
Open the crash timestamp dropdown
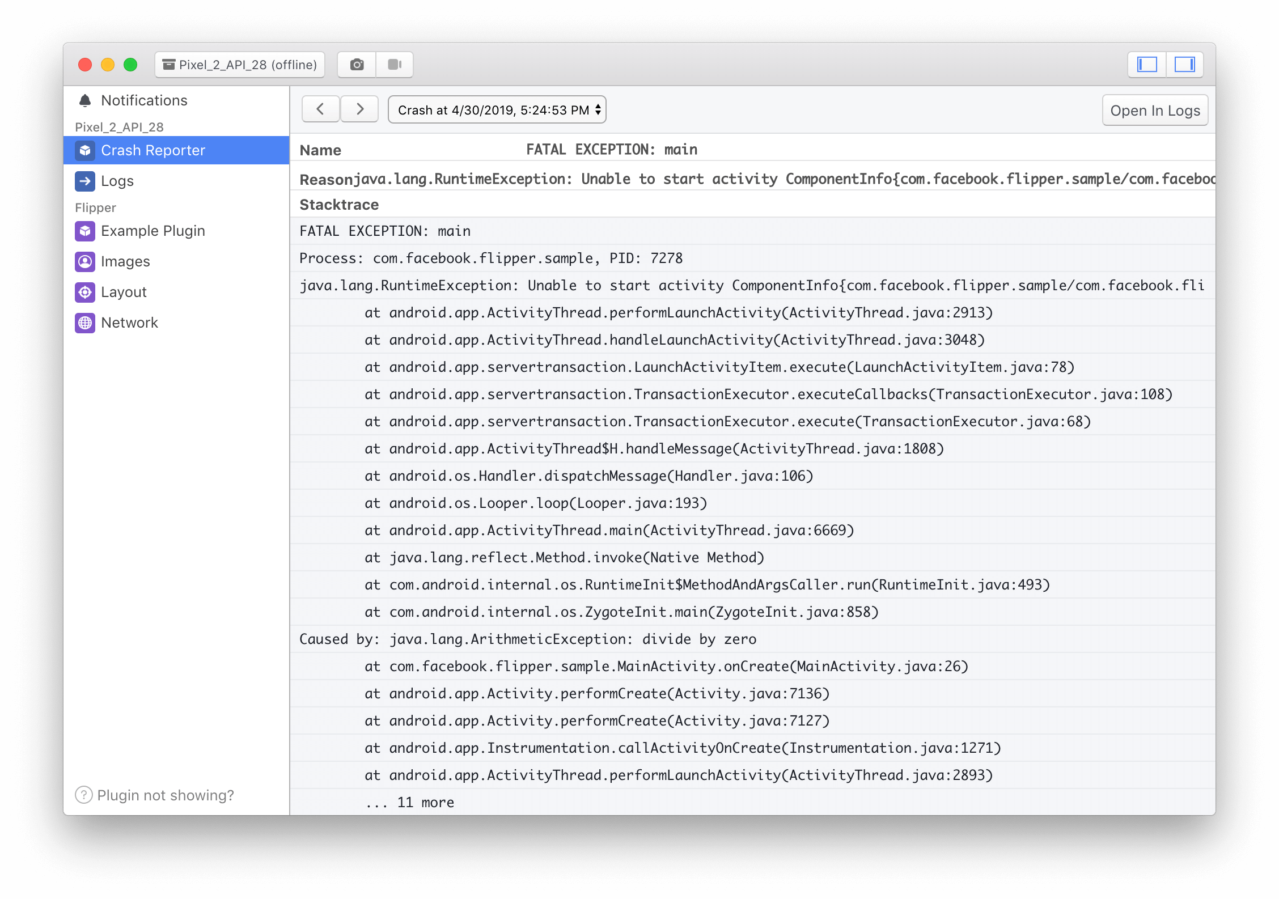[497, 110]
